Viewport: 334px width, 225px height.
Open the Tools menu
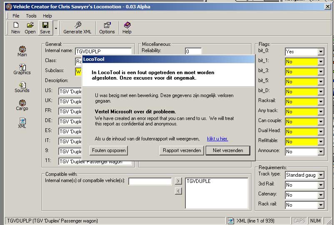click(31, 16)
